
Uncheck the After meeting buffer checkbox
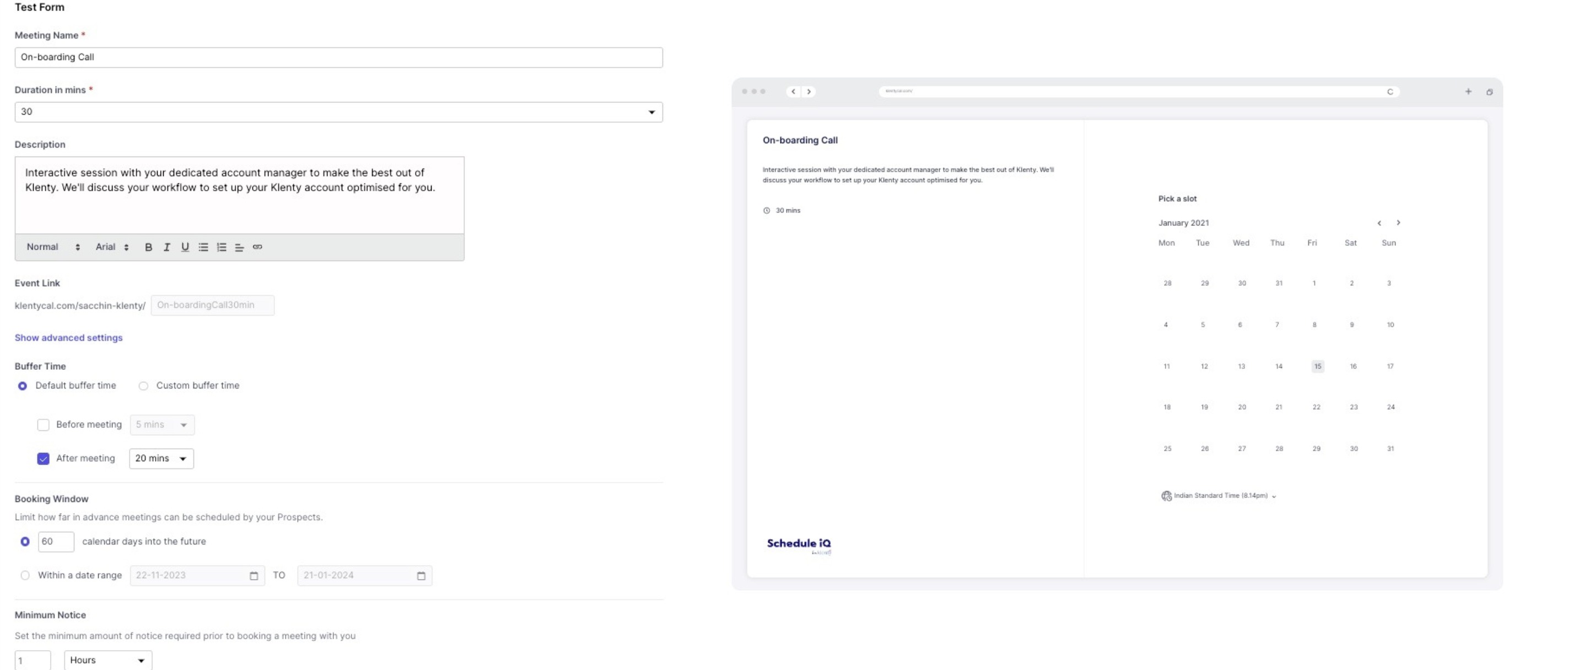pyautogui.click(x=43, y=458)
